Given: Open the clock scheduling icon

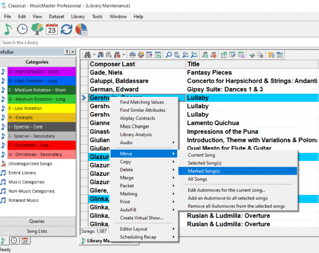Looking at the screenshot, I should [22, 29].
